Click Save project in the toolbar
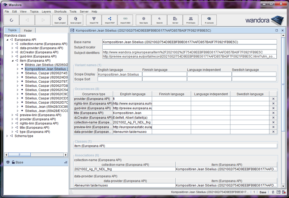The height and width of the screenshot is (198, 289). coord(75,20)
